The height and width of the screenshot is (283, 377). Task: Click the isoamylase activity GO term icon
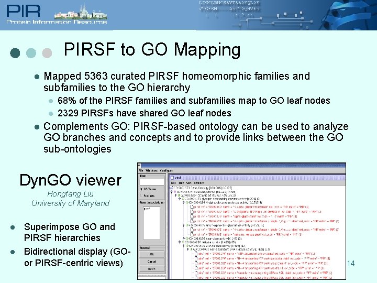click(x=187, y=238)
